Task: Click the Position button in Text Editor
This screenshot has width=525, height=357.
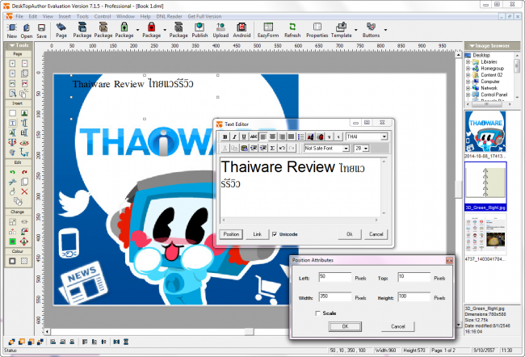Action: (x=231, y=234)
